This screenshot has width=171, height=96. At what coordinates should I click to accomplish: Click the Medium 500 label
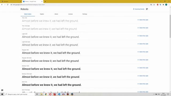[x=26, y=66]
